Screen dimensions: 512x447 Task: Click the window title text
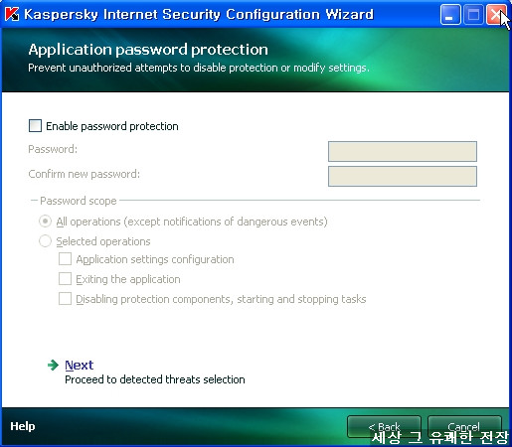199,14
